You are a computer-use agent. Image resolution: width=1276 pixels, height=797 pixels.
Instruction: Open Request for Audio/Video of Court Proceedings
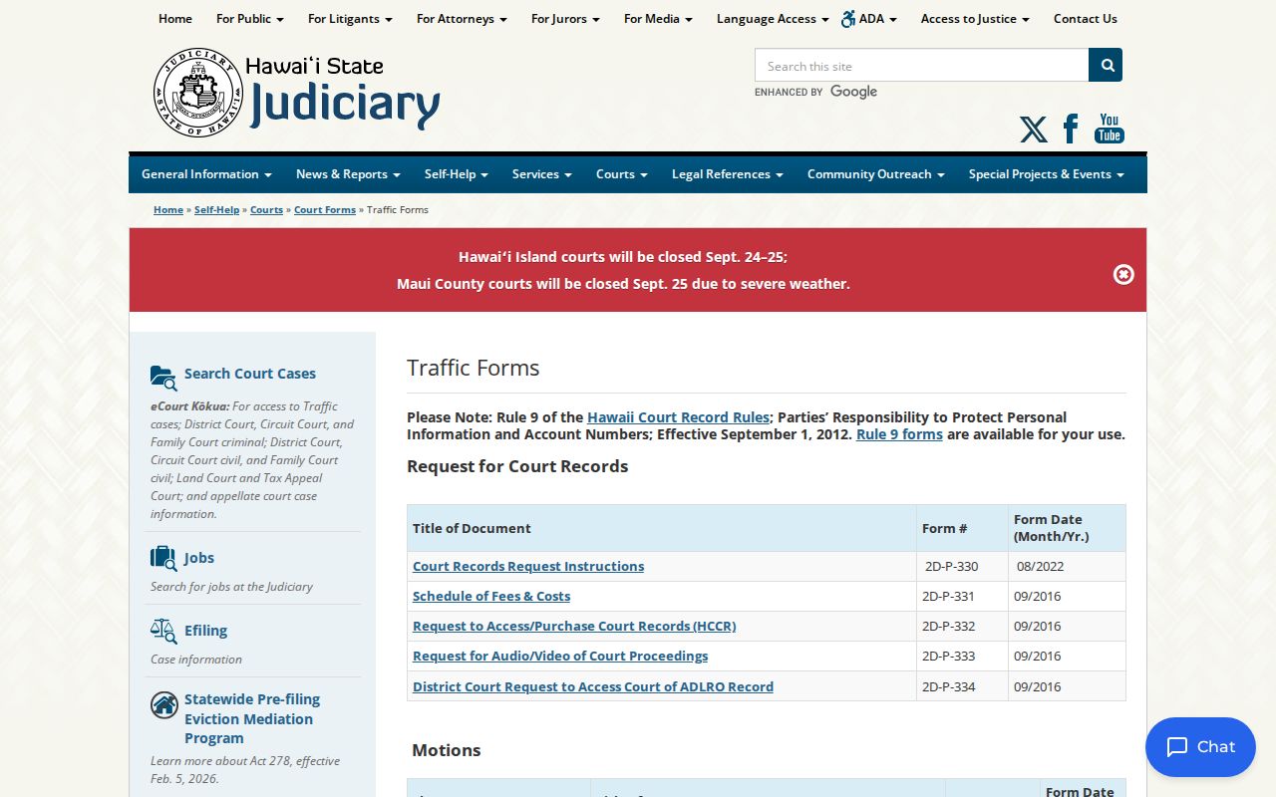tap(560, 657)
